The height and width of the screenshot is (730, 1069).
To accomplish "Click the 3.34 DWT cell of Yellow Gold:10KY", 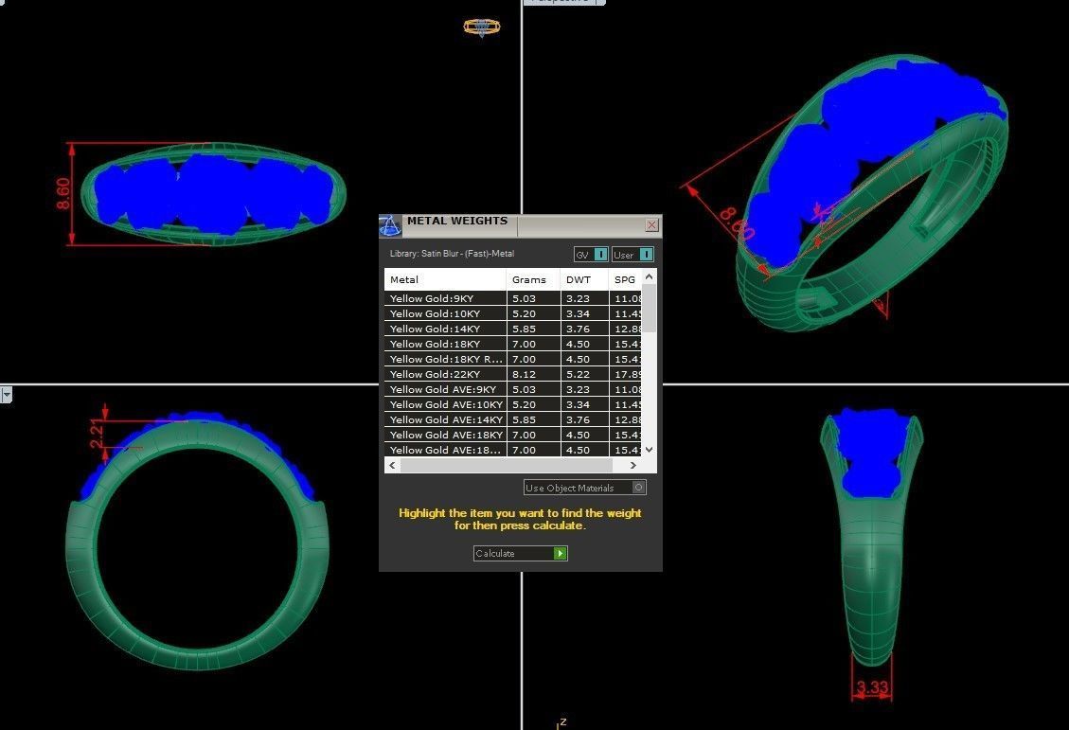I will (584, 313).
